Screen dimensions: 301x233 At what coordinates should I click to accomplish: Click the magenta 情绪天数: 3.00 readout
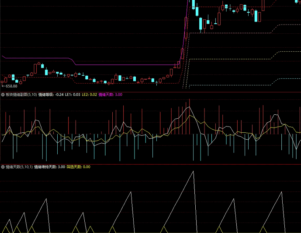pos(111,95)
